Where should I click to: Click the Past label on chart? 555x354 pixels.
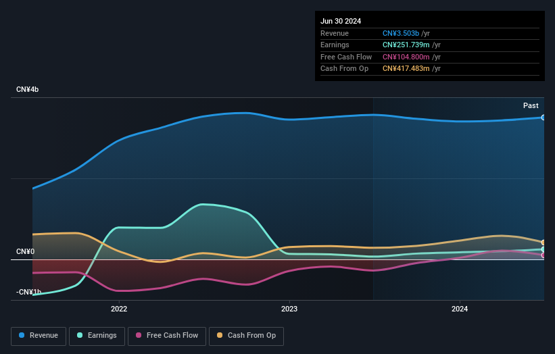pyautogui.click(x=531, y=105)
